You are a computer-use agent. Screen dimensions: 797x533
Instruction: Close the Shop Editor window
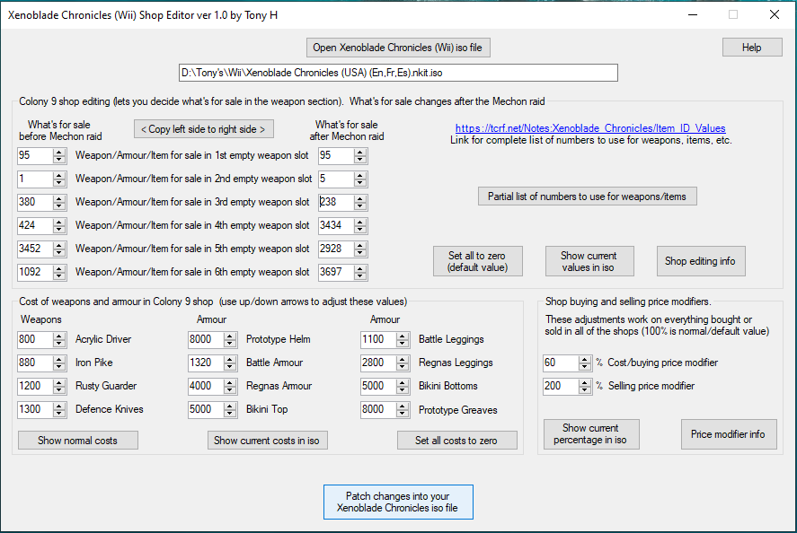pyautogui.click(x=775, y=14)
